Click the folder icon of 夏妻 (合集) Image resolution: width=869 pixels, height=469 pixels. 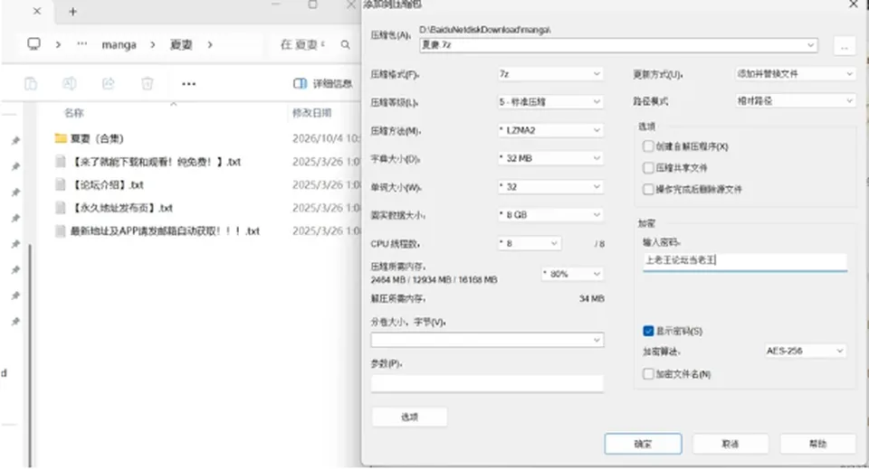[61, 138]
